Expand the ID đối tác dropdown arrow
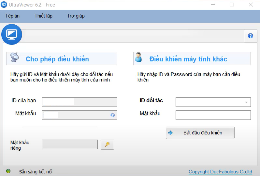 click(246, 102)
